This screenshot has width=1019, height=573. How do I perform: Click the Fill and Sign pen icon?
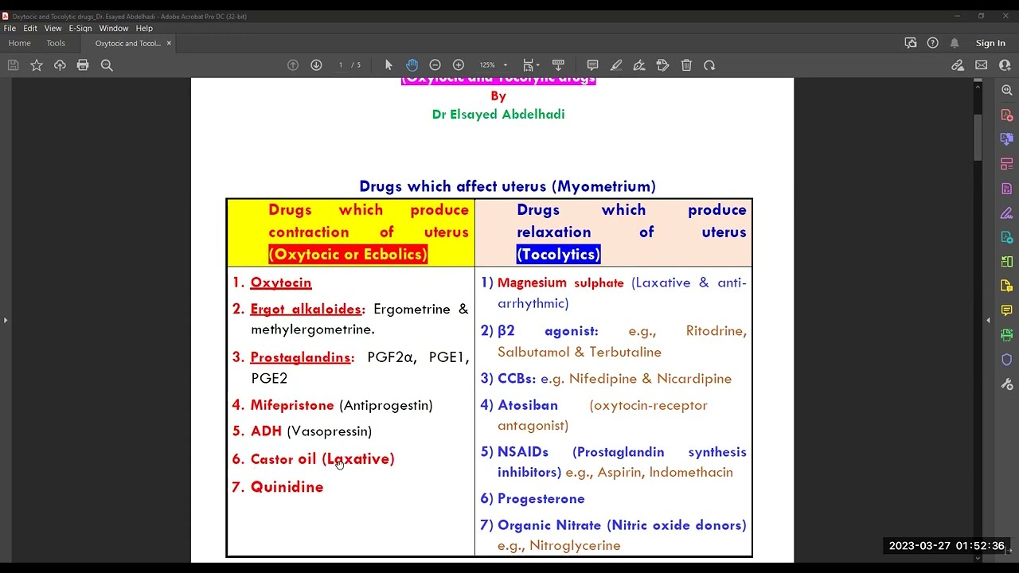[958, 65]
